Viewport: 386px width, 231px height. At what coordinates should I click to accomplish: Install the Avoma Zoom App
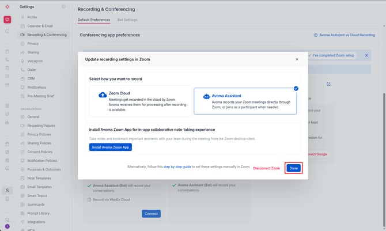111,147
